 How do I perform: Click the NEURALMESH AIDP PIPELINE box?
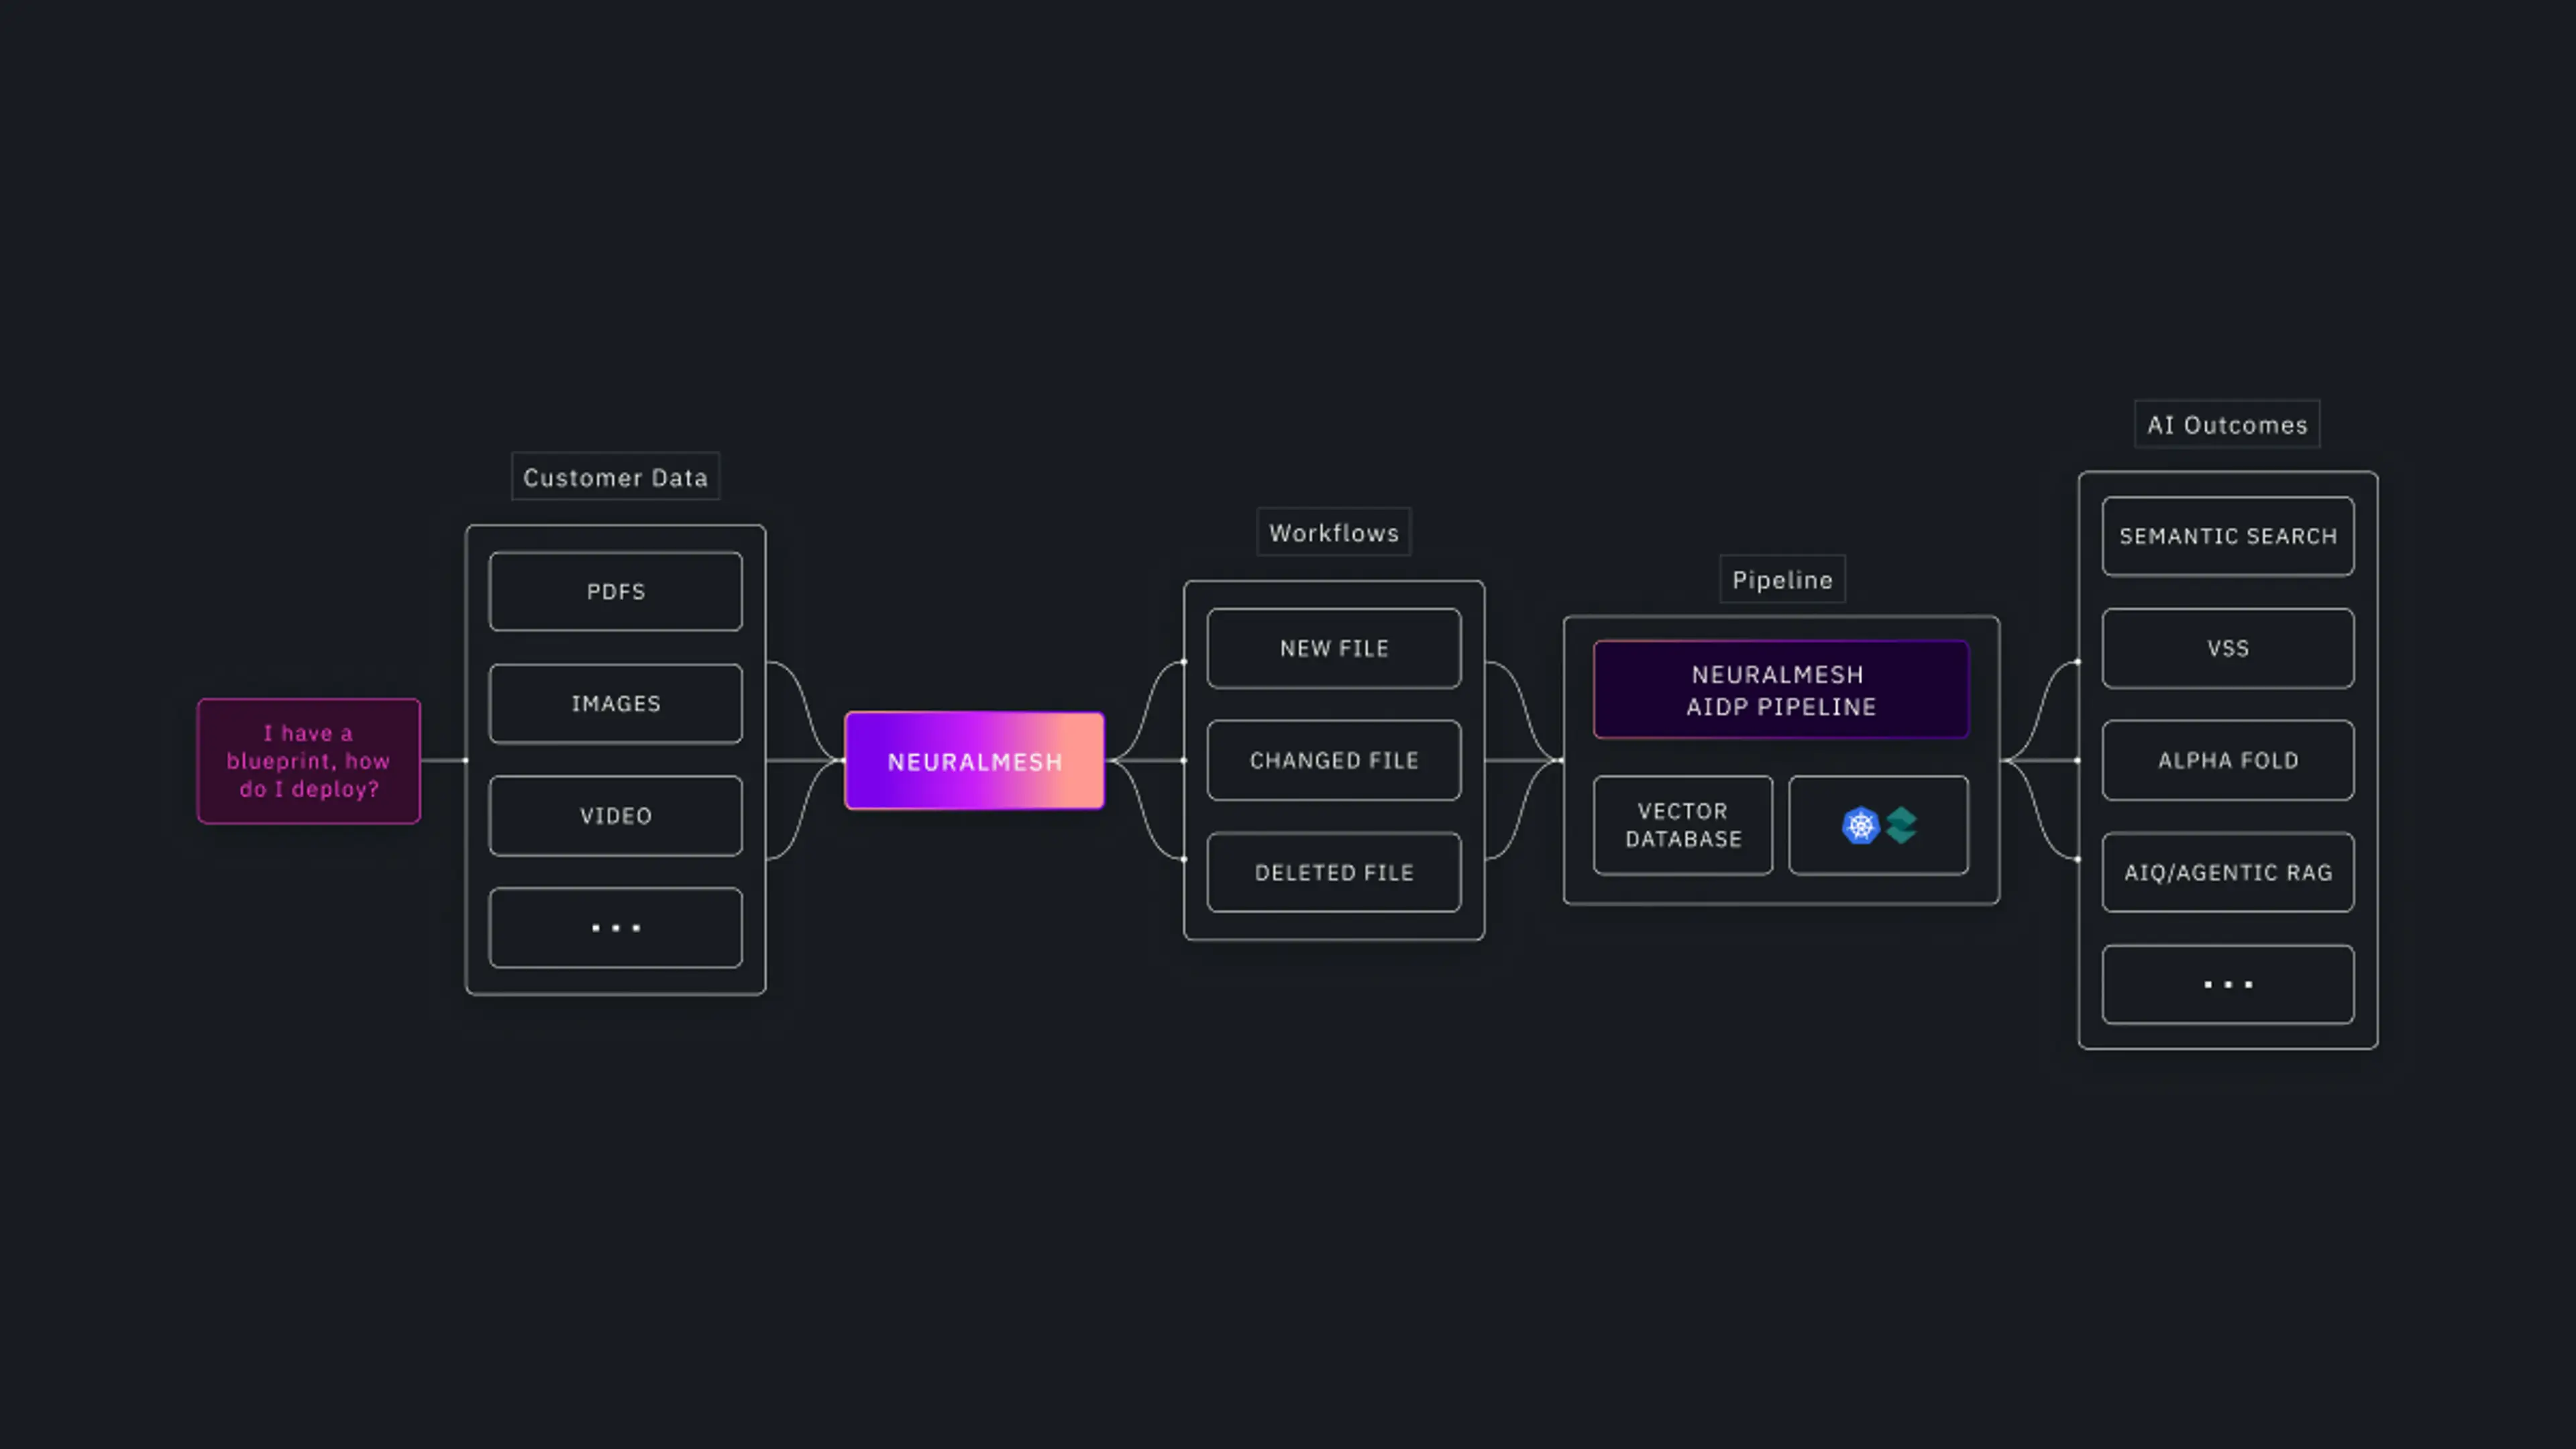pos(1781,690)
